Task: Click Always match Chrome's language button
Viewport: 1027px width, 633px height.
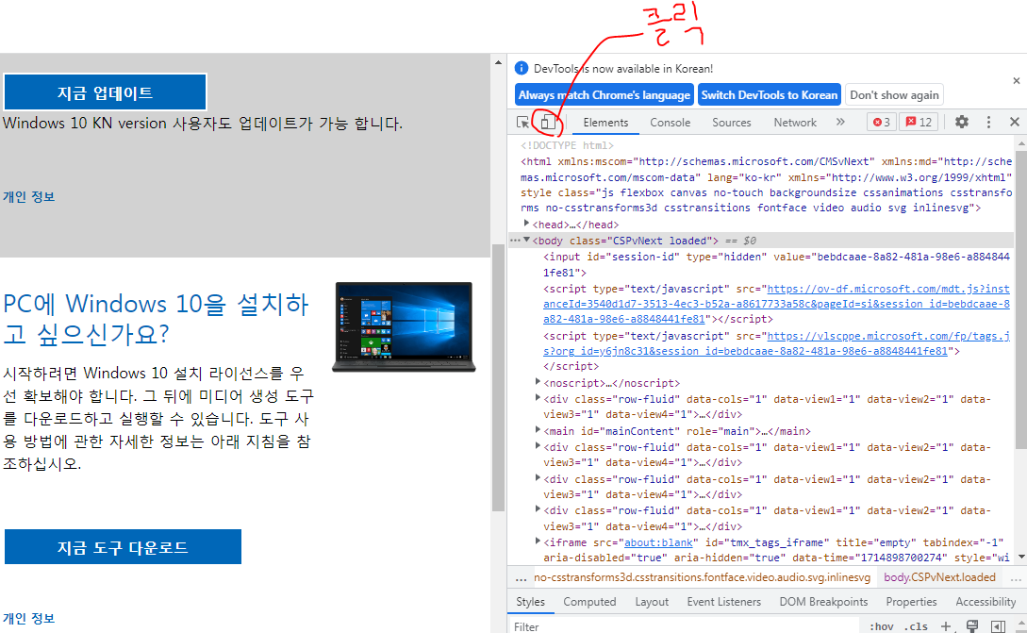Action: point(604,95)
